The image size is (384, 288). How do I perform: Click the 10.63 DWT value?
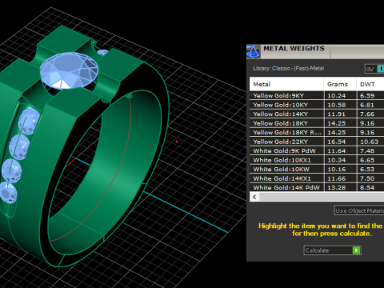click(x=369, y=142)
